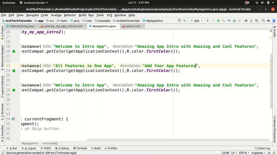The image size is (277, 155).
Task: Click Attach Debugger to Android Process icon
Action: point(234,21)
